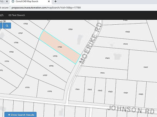Open the Text Search menu item
Viewport: 157px width, 117px height.
click(17, 15)
